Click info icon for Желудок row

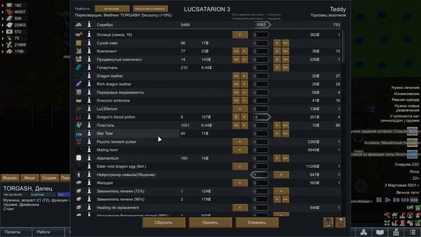pyautogui.click(x=89, y=183)
